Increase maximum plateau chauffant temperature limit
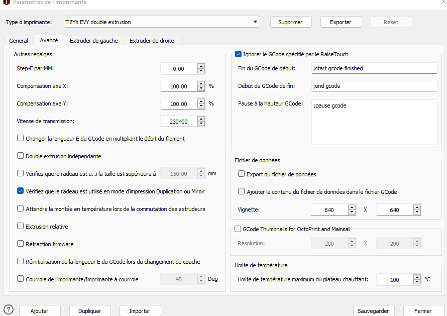This screenshot has height=316, width=447. 417,277
